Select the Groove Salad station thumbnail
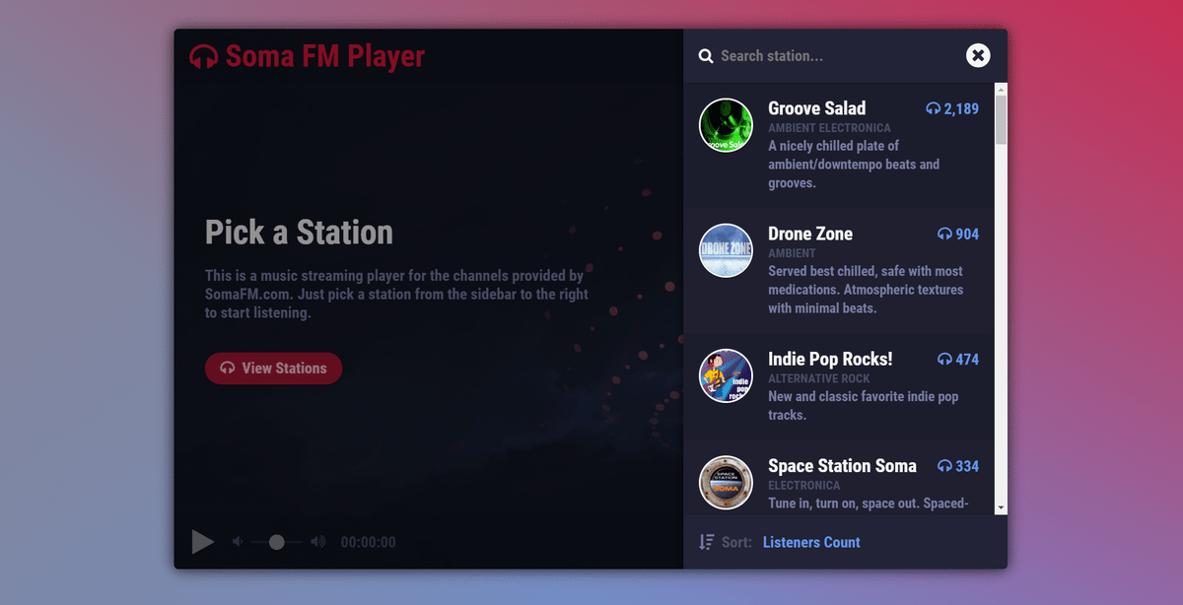The width and height of the screenshot is (1183, 605). tap(727, 125)
